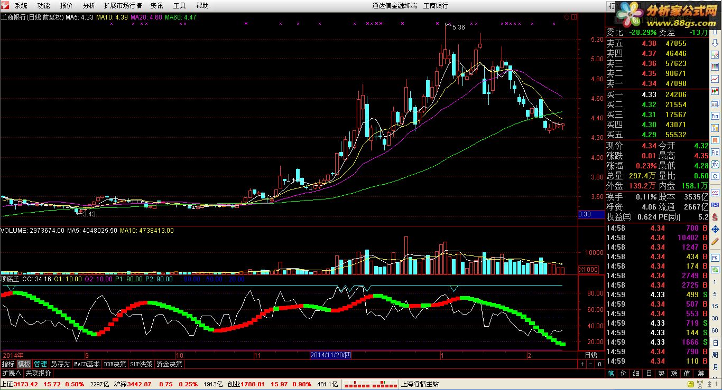
Task: Click the 另存为 button
Action: tap(60, 364)
